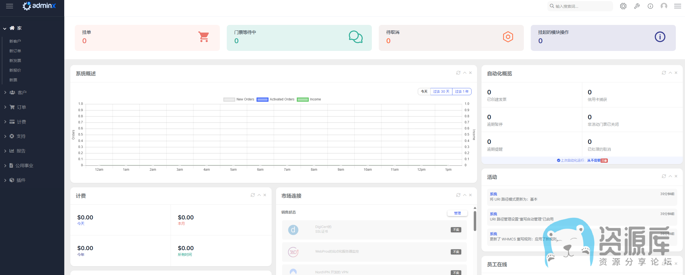Click 不卖 badge for DigiCert SSL证书
Screen dimensions: 685x275
(x=456, y=230)
